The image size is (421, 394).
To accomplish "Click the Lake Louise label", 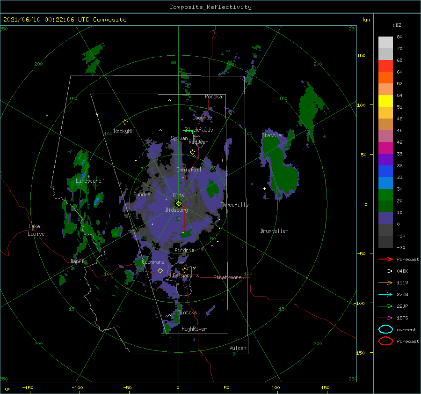I will click(36, 230).
